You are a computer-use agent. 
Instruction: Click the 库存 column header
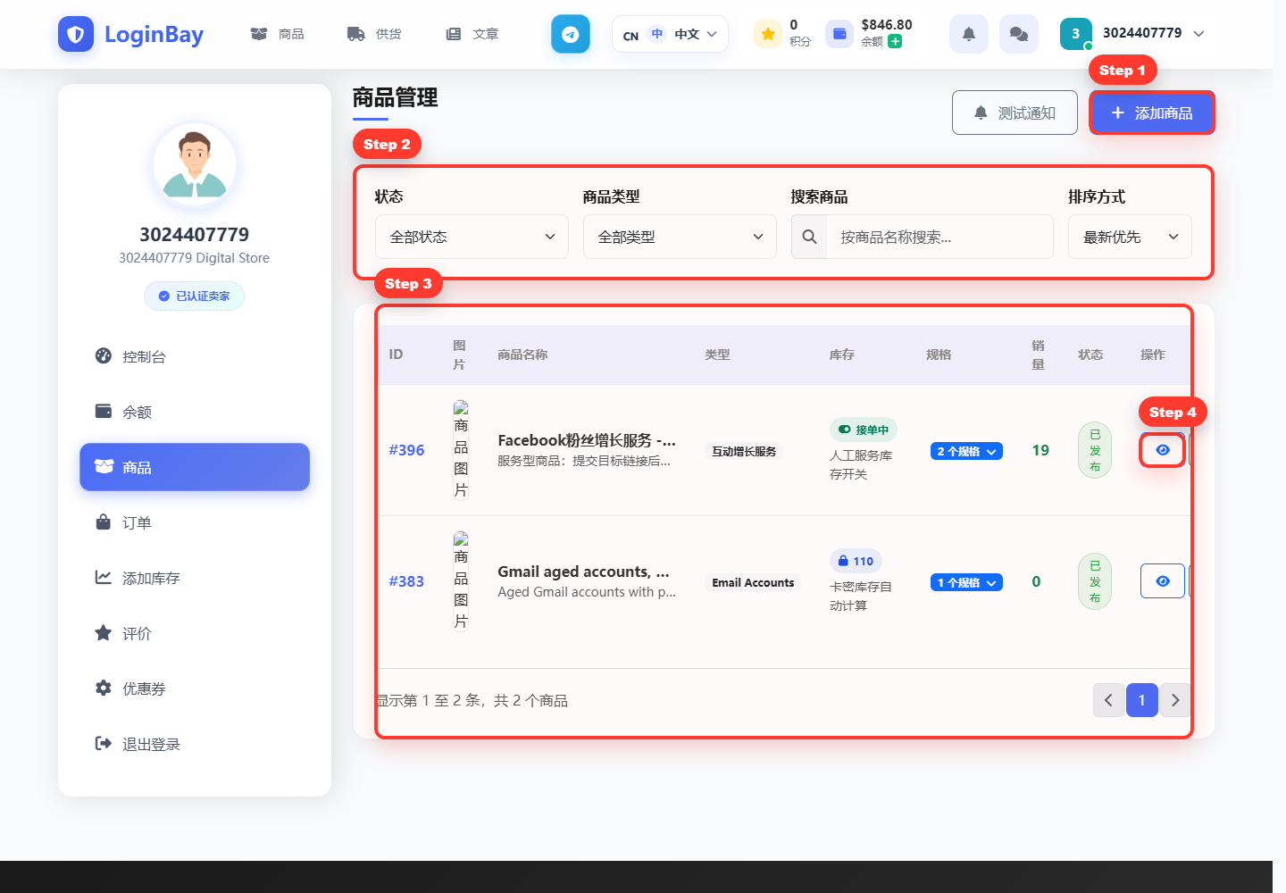tap(842, 355)
